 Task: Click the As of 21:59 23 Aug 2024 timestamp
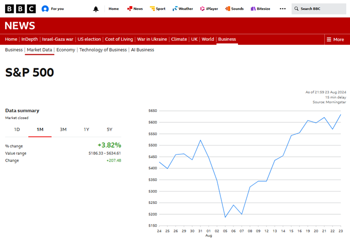pos(326,92)
